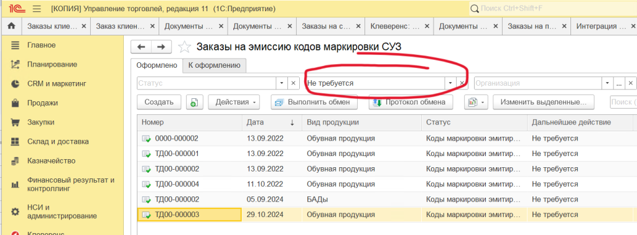Screen dimensions: 637x235
Task: Click the CRM и маркетинг pie icon
Action: [x=15, y=84]
